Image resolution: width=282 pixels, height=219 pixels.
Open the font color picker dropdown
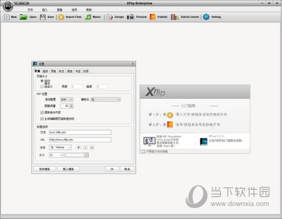coord(87,155)
